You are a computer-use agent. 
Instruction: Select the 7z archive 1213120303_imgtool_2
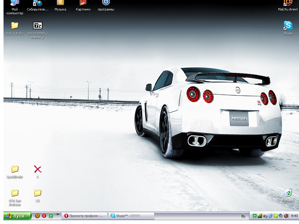click(38, 26)
